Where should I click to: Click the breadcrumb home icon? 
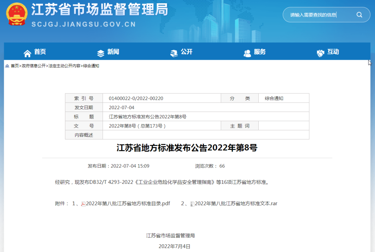click(7, 66)
